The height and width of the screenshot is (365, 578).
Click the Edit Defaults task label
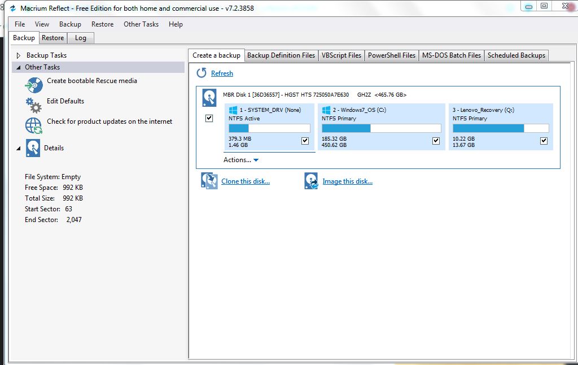point(65,101)
